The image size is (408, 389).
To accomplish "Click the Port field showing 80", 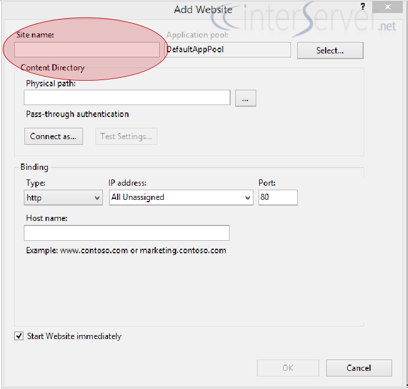I will click(x=278, y=198).
